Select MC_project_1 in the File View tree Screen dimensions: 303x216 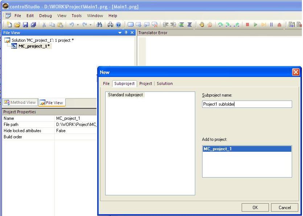(x=34, y=46)
